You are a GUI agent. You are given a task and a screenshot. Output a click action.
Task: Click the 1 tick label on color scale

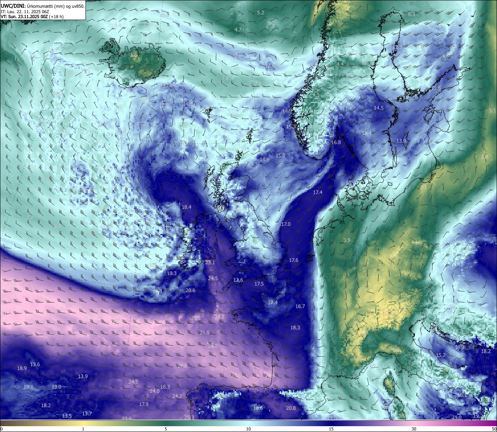pyautogui.click(x=83, y=429)
